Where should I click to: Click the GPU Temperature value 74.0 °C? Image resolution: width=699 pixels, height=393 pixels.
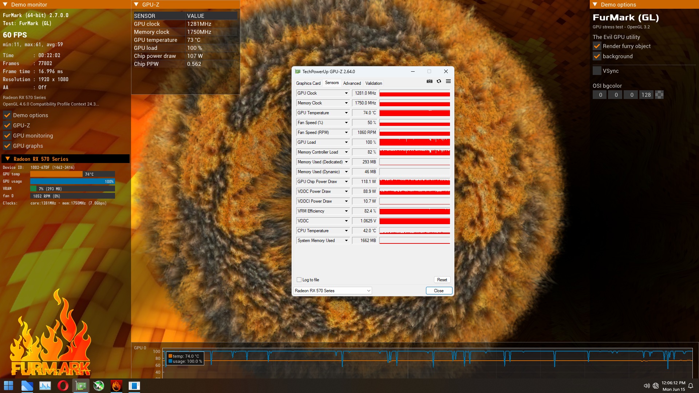point(365,113)
